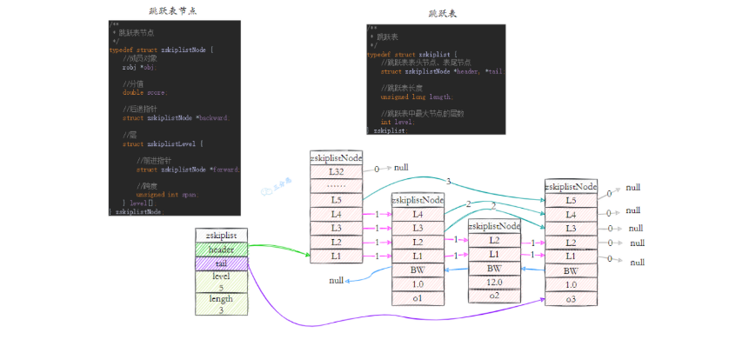Click the code line 'unsigned int span;'

[167, 195]
